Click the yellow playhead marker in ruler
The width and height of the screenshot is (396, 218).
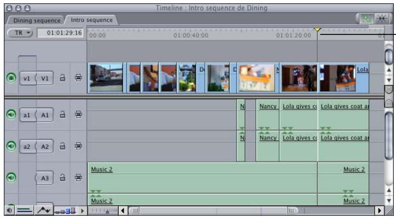317,30
